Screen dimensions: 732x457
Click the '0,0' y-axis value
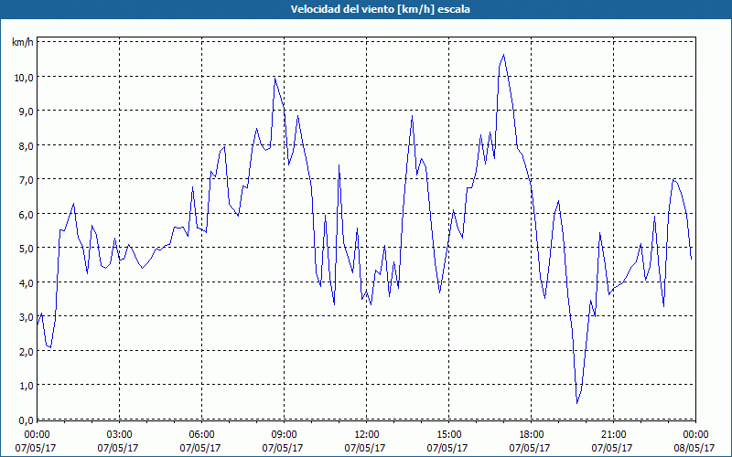(27, 420)
